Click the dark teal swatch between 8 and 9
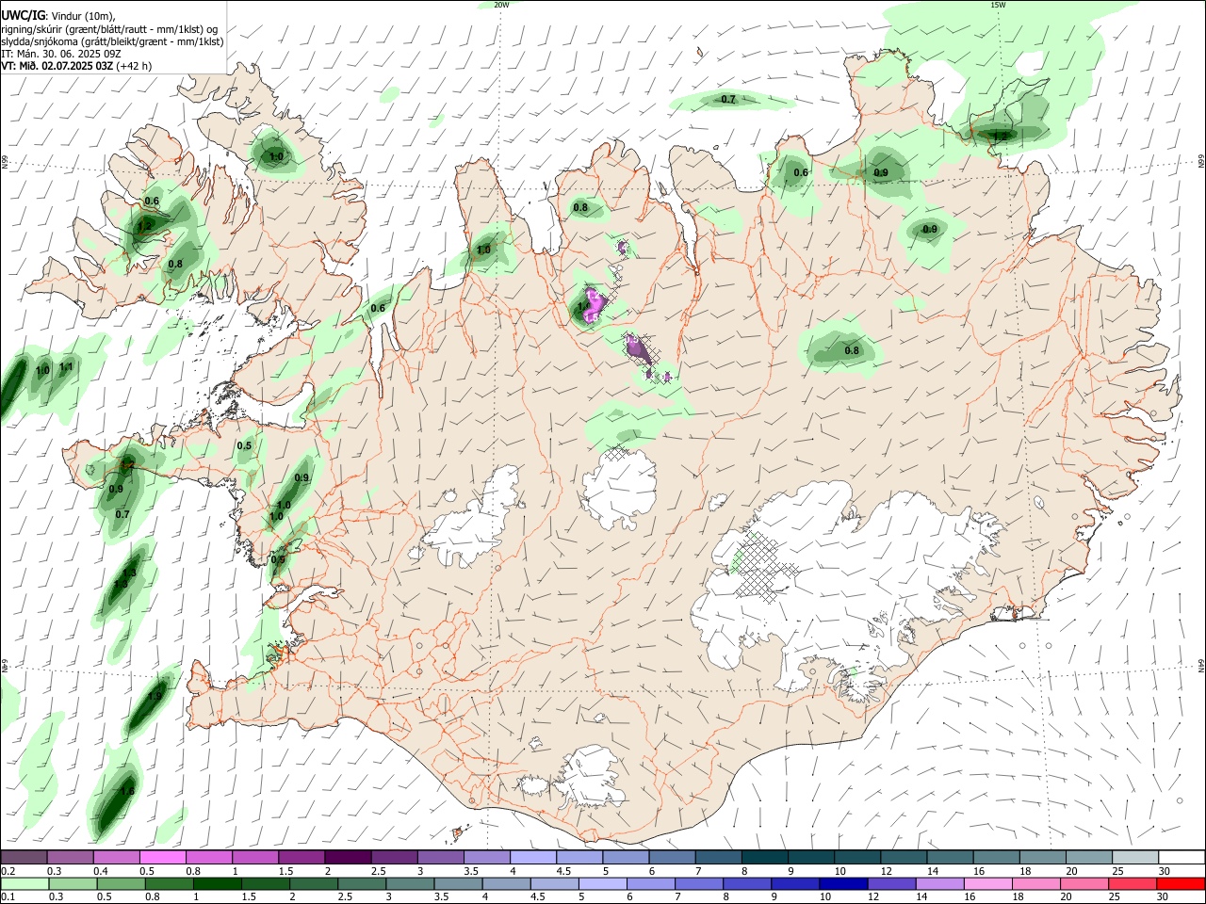 764,858
